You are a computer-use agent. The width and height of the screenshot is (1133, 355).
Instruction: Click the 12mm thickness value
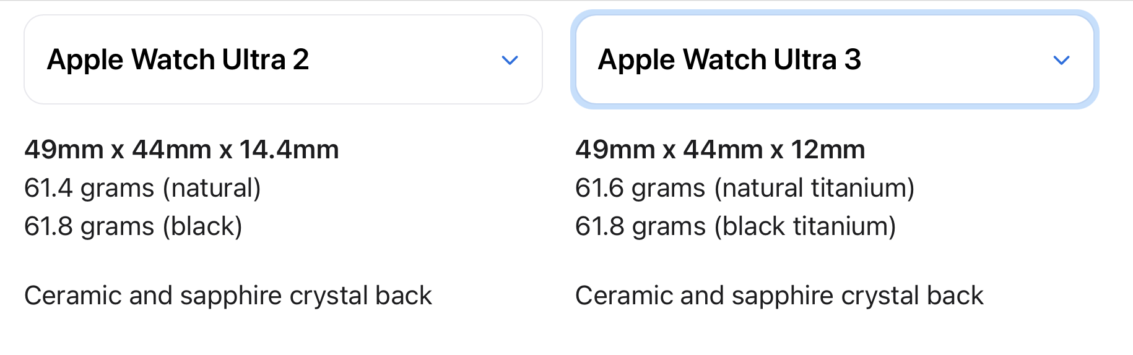coord(828,150)
